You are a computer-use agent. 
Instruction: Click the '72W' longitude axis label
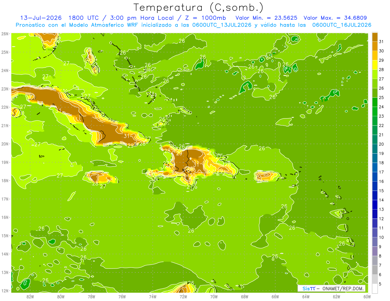183,296
